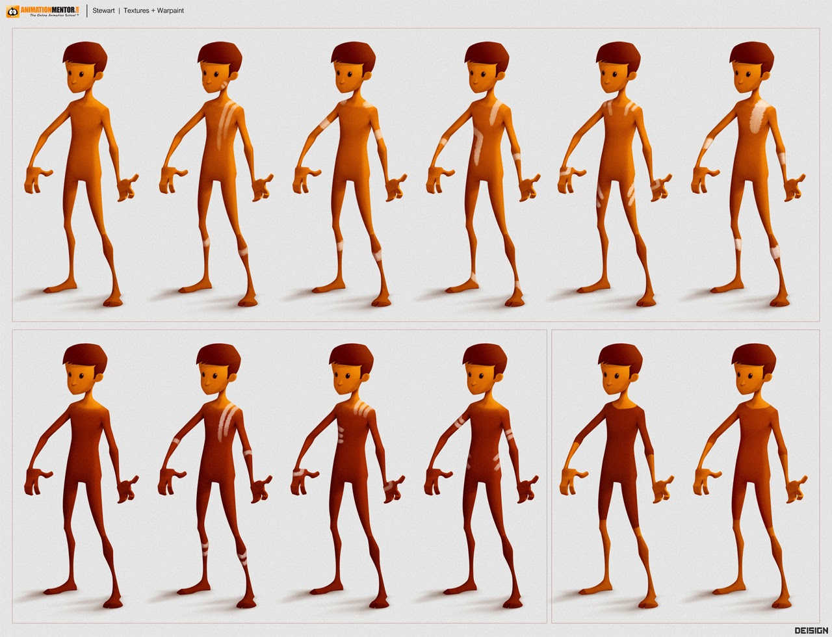
Task: Select character in long-sleeved dark suit
Action: (x=749, y=476)
